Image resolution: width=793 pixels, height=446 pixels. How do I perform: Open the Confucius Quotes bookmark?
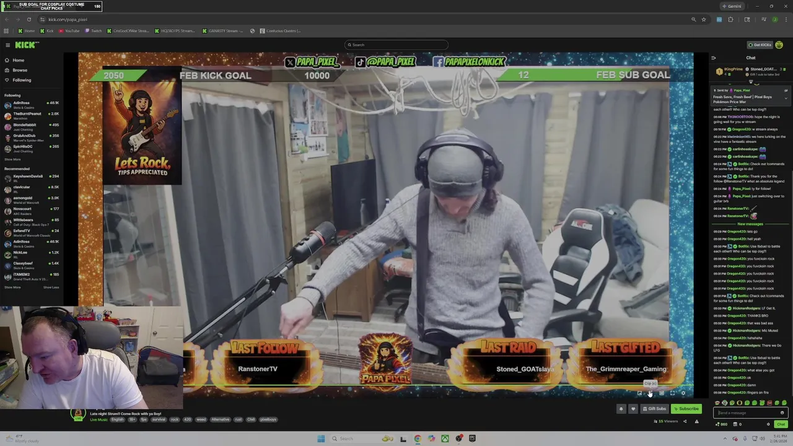coord(280,31)
